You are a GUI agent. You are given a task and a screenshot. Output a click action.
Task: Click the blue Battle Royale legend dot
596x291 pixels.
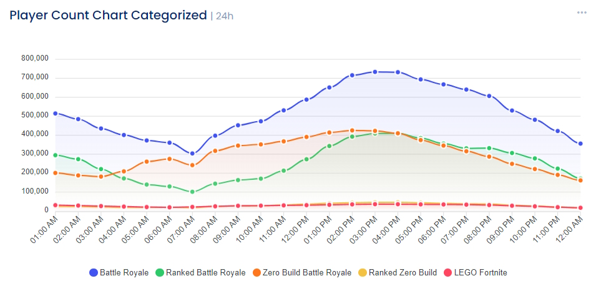click(94, 273)
